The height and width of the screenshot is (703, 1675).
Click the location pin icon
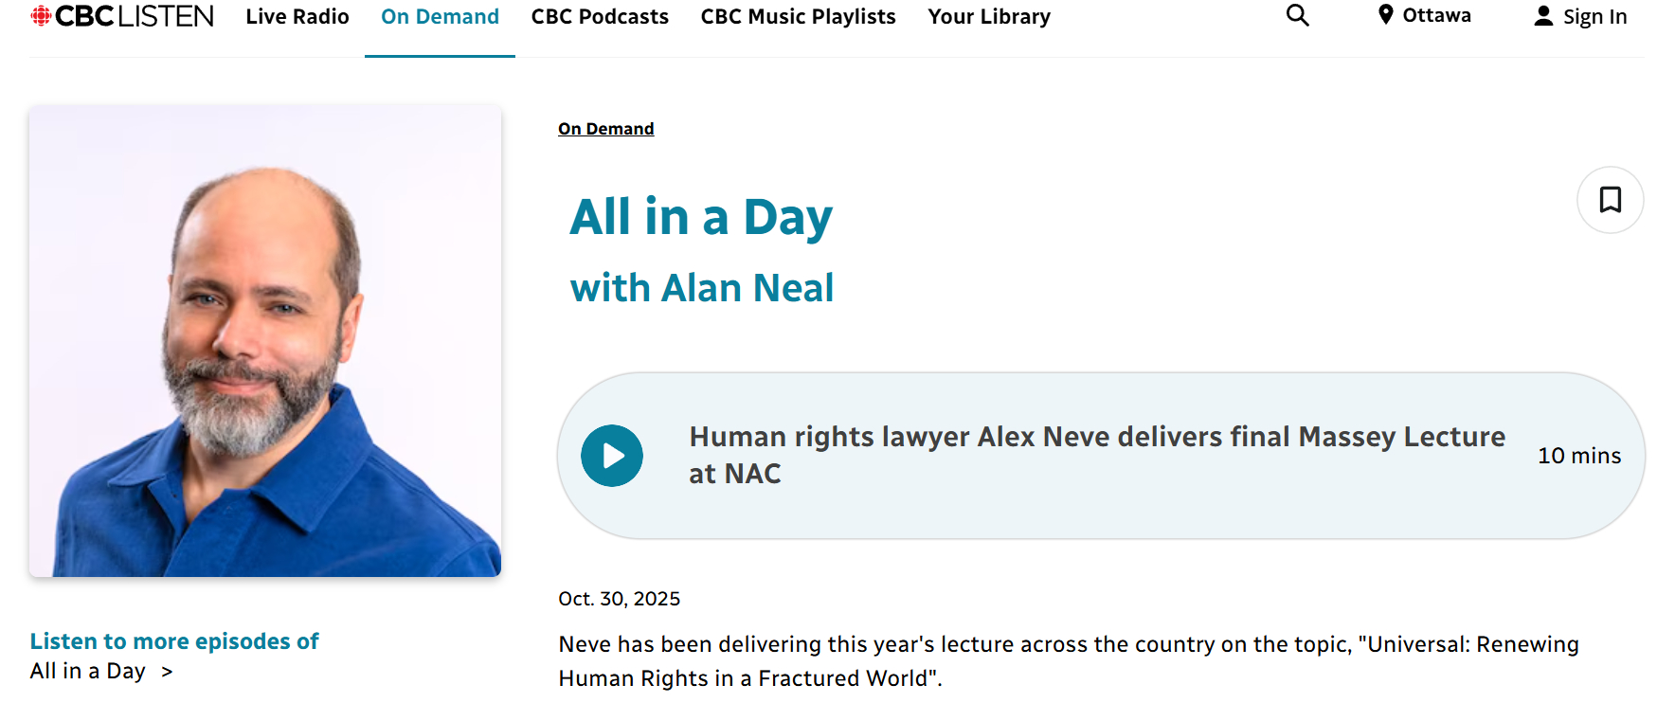1385,15
